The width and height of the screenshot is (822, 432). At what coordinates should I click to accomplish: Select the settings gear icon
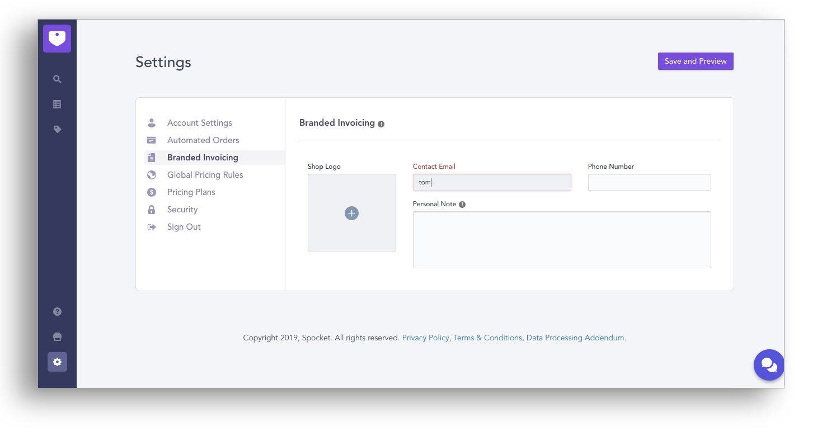click(57, 362)
